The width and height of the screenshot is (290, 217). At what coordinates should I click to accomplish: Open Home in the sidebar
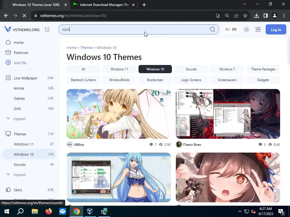(18, 42)
